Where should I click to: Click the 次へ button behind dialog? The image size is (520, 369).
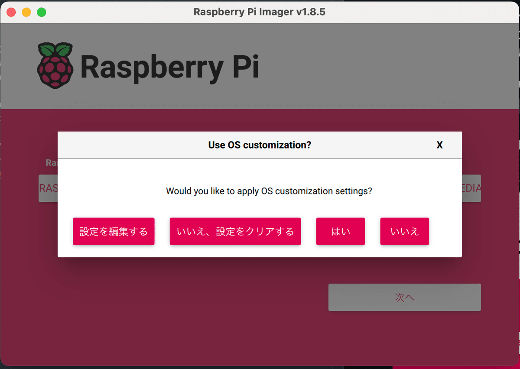405,297
